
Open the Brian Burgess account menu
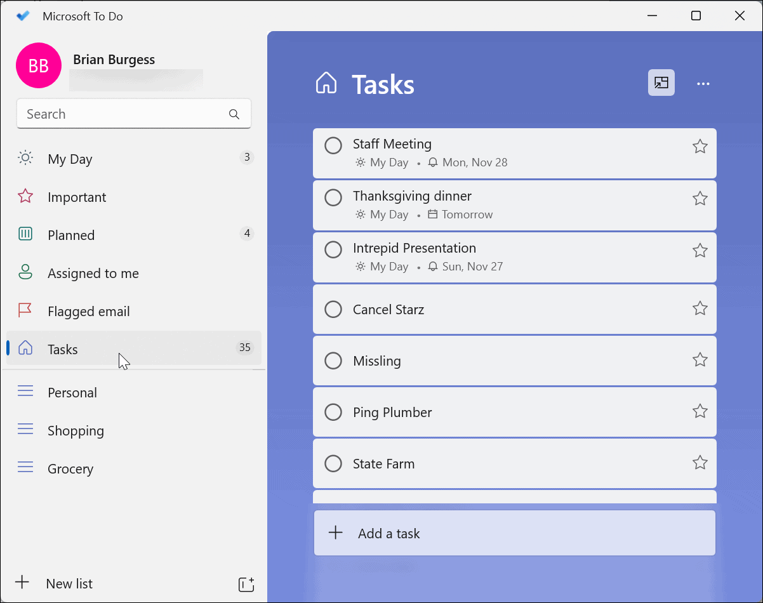click(114, 60)
